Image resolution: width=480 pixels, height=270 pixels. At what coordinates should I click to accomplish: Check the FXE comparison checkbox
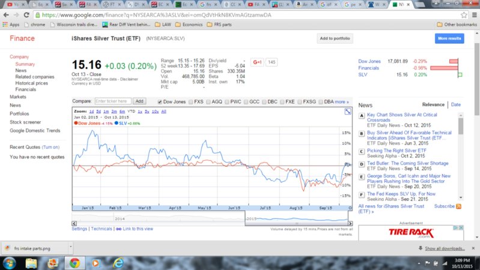(282, 102)
